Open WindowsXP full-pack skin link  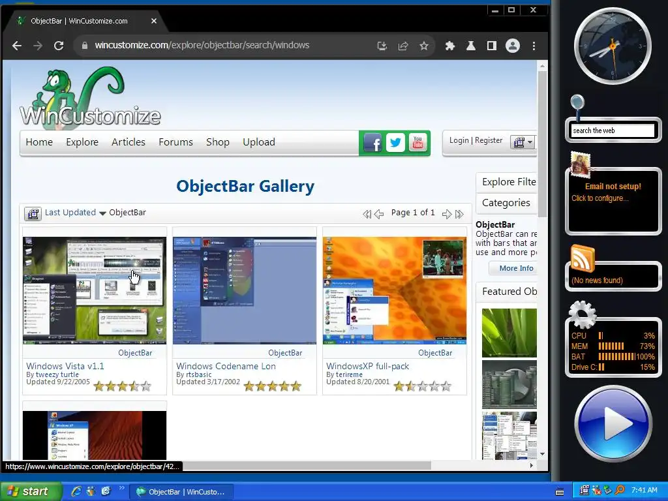[368, 366]
